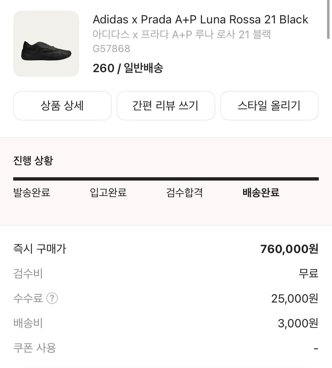This screenshot has height=368, width=332.
Task: Open 상품 상세 product details
Action: 62,106
